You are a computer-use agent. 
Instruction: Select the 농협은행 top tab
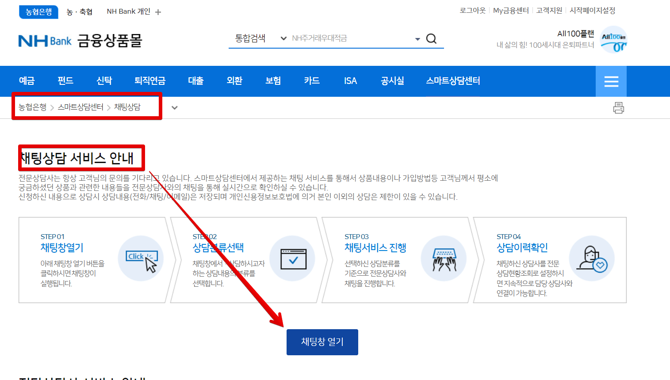[x=39, y=12]
